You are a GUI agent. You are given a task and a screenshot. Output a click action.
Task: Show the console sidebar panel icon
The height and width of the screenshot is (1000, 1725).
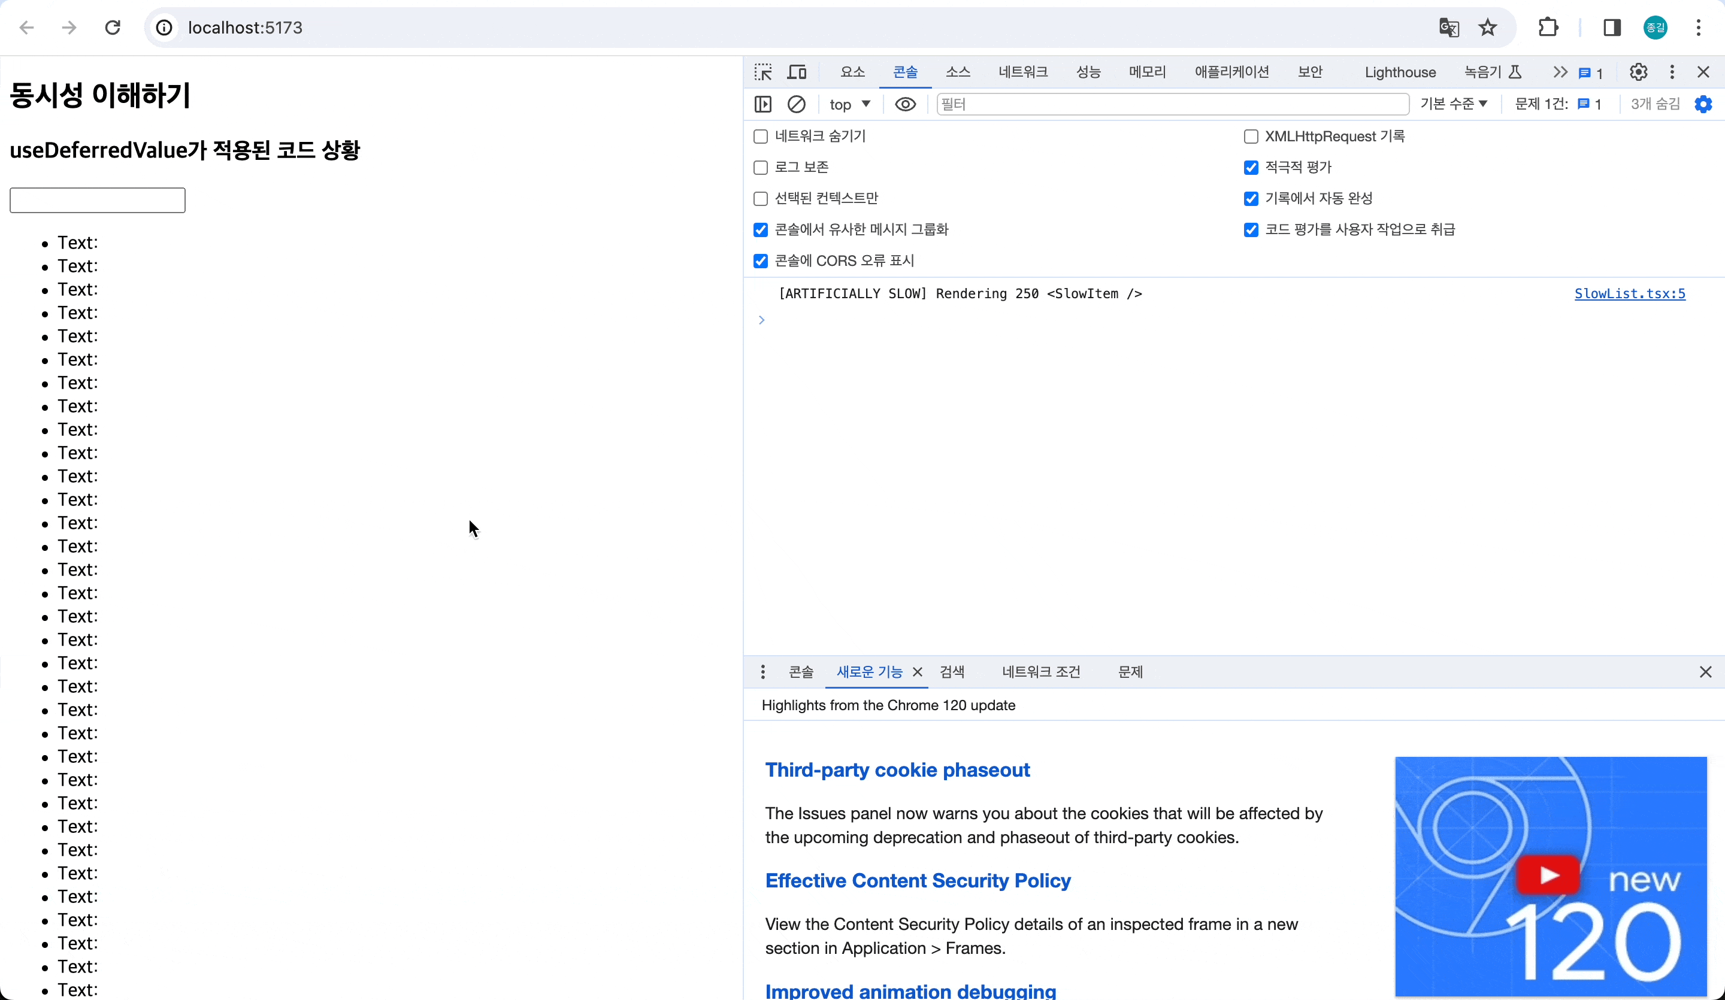762,104
